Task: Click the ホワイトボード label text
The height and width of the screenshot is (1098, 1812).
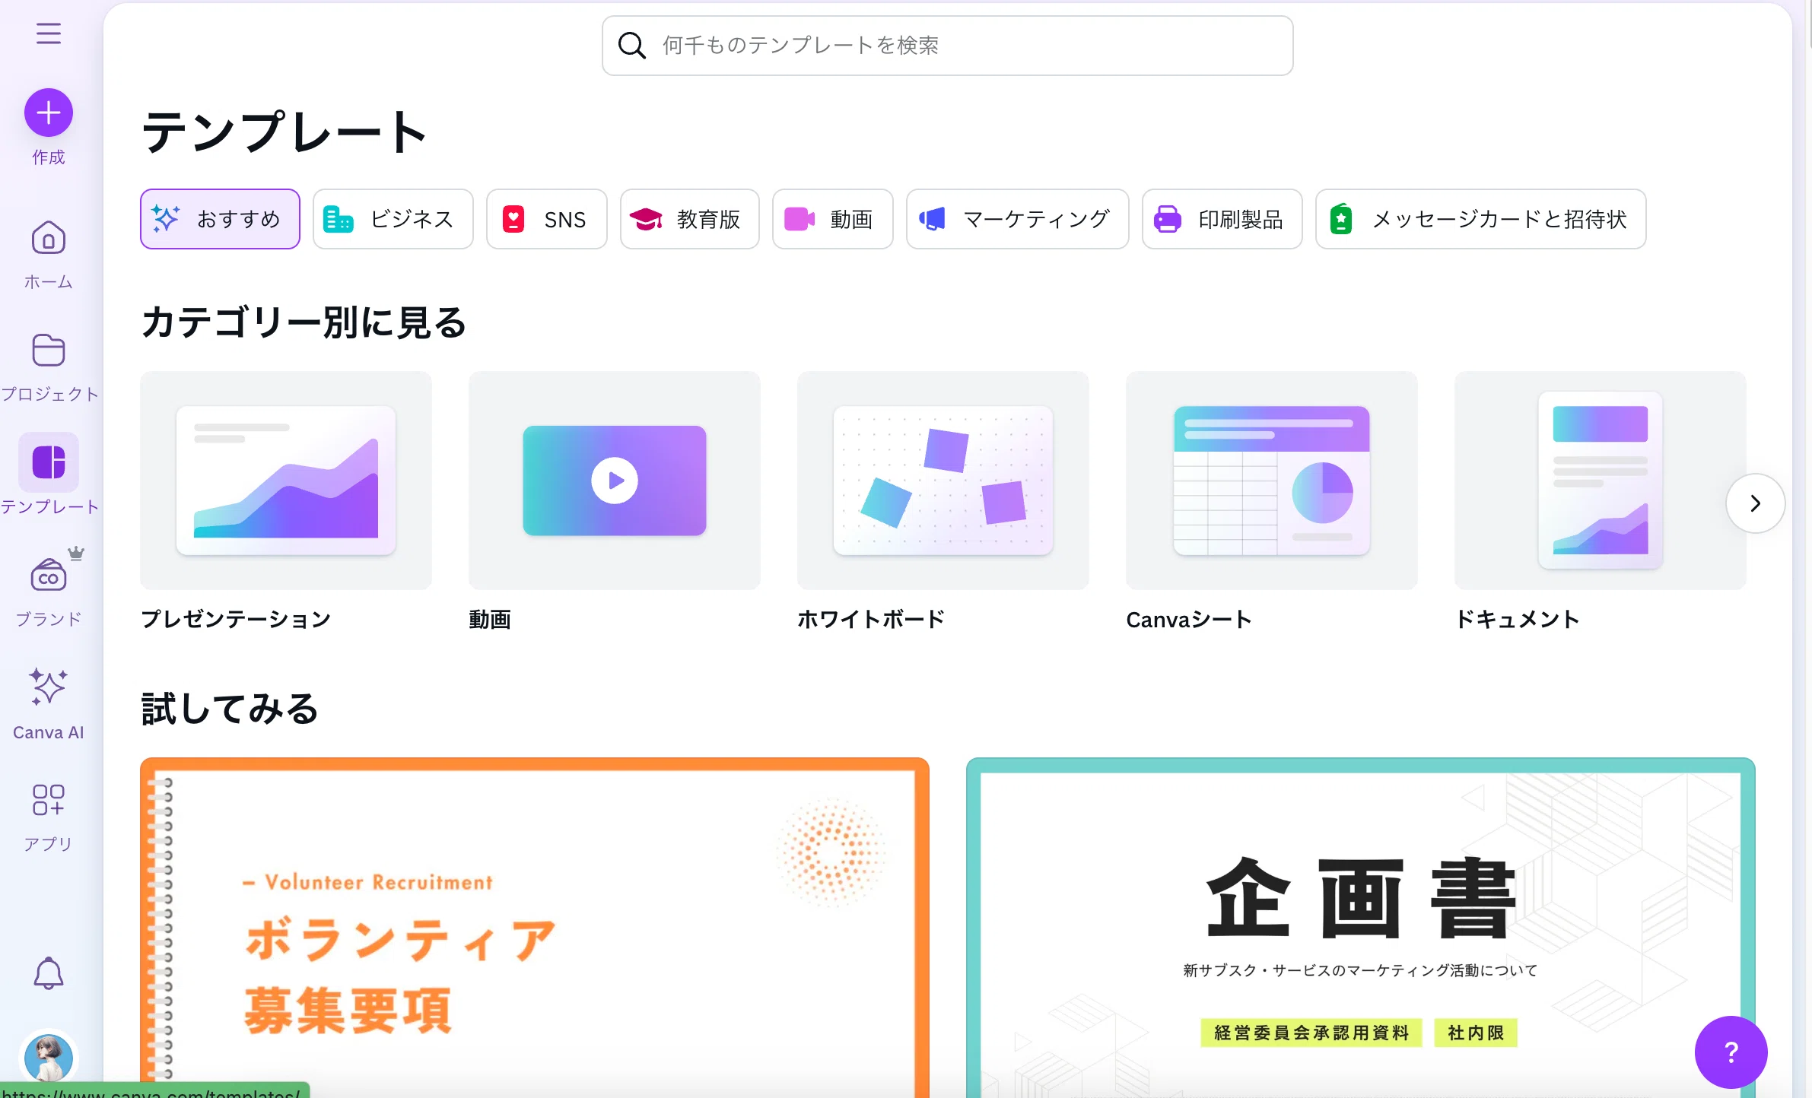Action: (x=871, y=619)
